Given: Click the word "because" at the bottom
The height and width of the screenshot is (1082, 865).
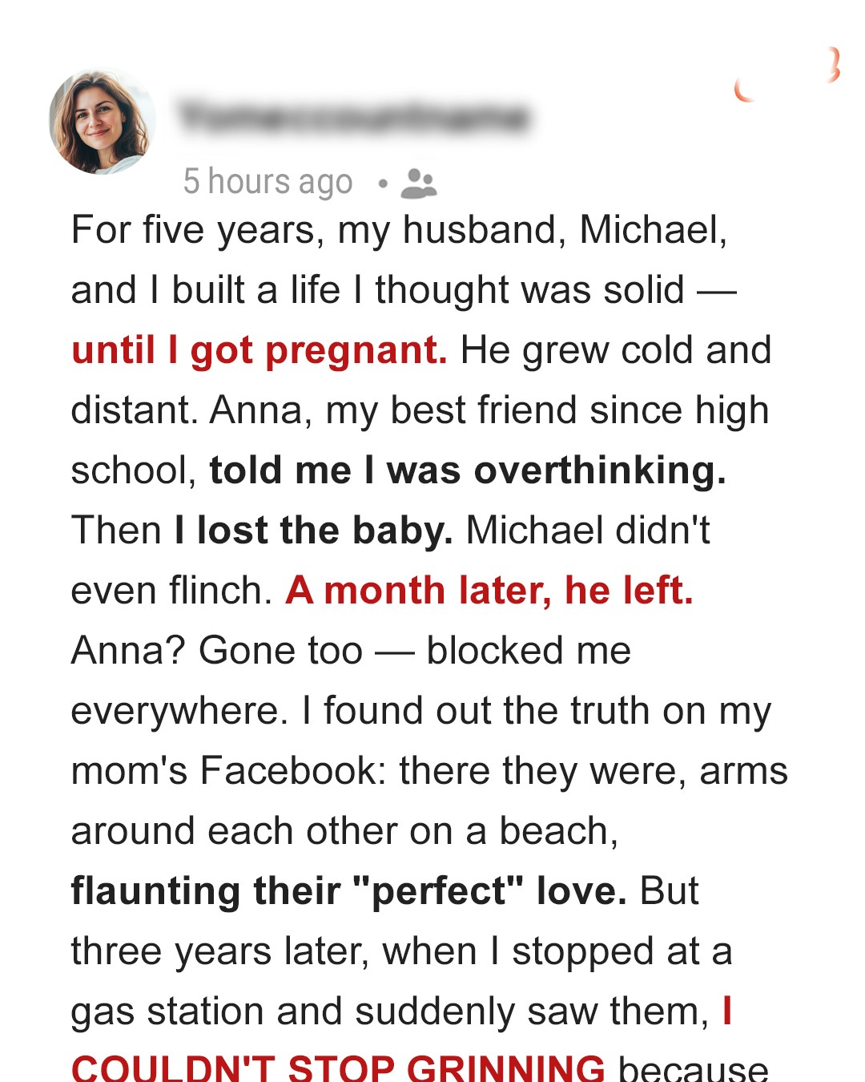Looking at the screenshot, I should coord(693,1068).
